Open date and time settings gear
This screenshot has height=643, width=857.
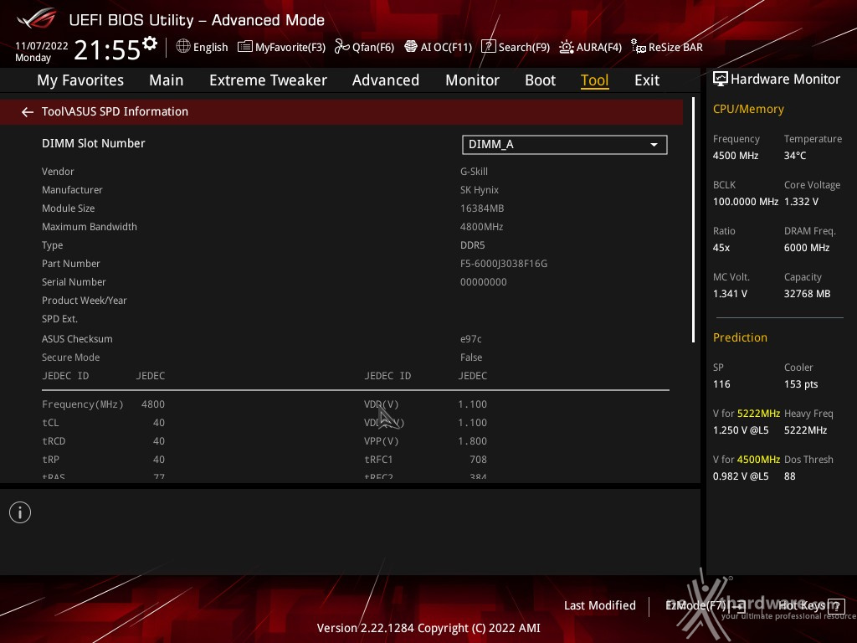point(150,44)
